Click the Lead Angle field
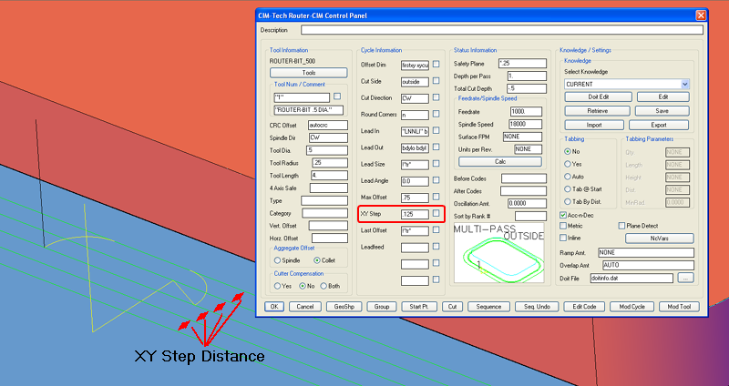This screenshot has width=729, height=386. (x=416, y=181)
